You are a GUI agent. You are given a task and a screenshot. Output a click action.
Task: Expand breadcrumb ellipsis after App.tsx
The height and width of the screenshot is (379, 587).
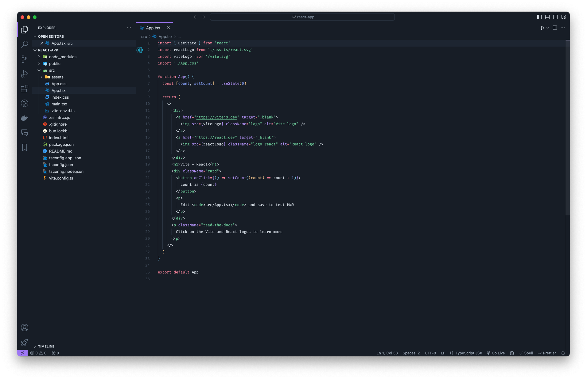pos(179,37)
